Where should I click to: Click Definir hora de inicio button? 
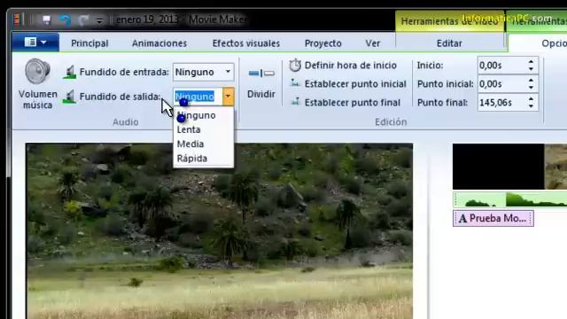[343, 65]
